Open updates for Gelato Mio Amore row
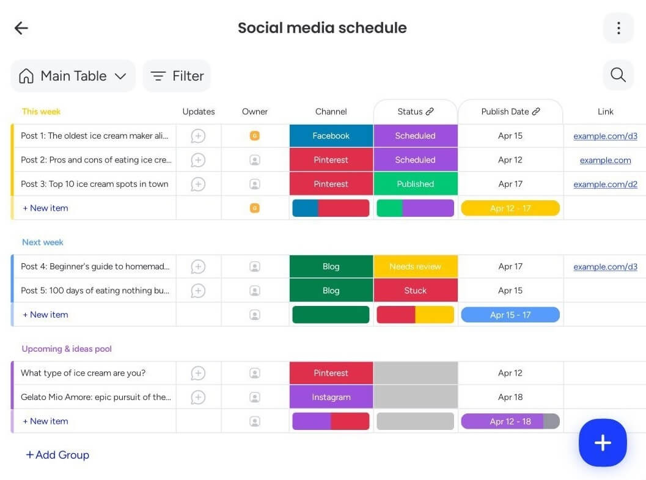 [x=198, y=397]
